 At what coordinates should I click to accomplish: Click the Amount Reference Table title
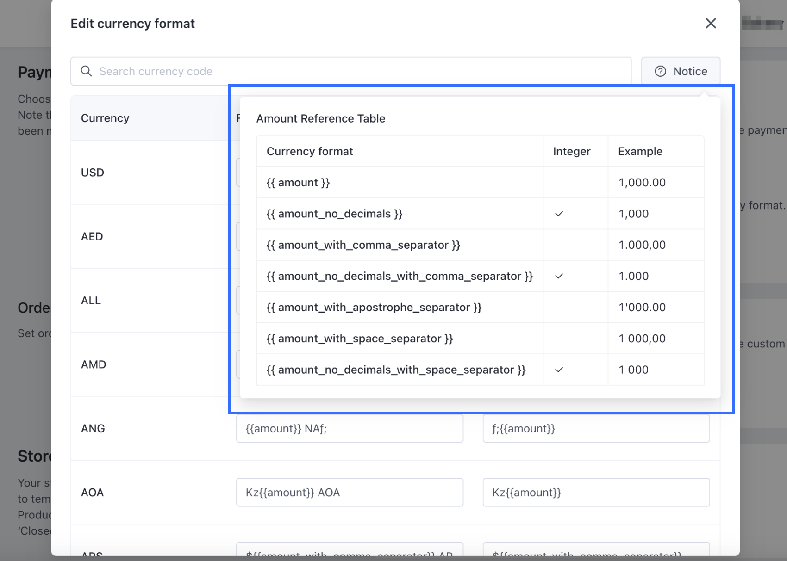pos(321,118)
